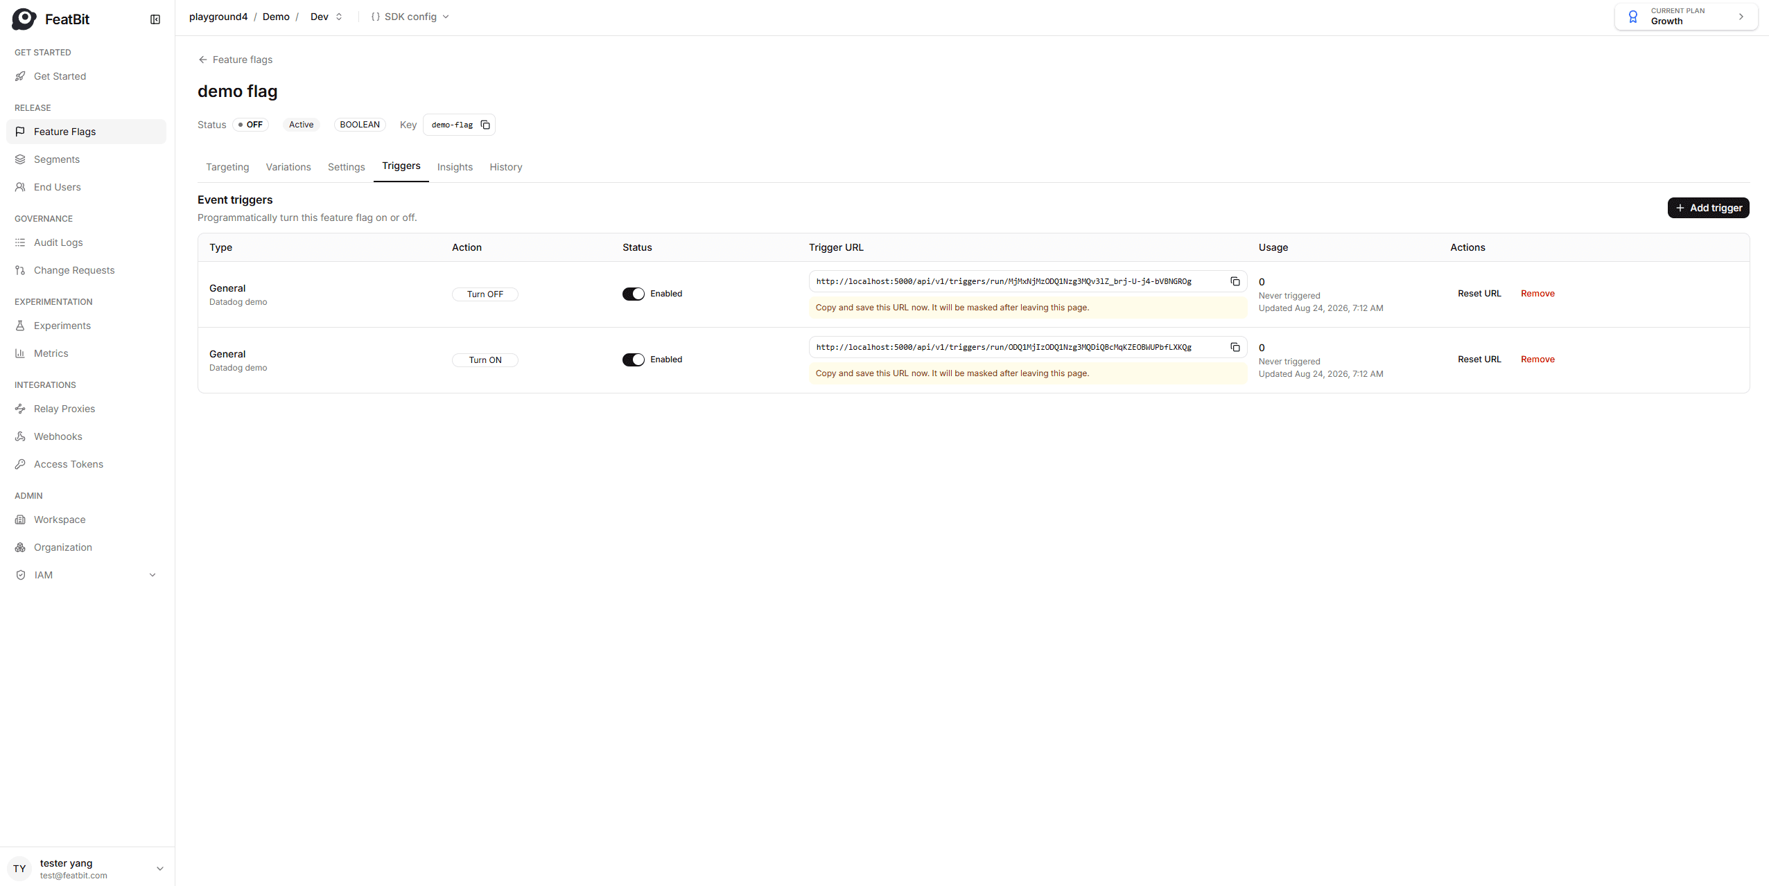Click the Get Started rocket icon
Image resolution: width=1769 pixels, height=886 pixels.
20,76
